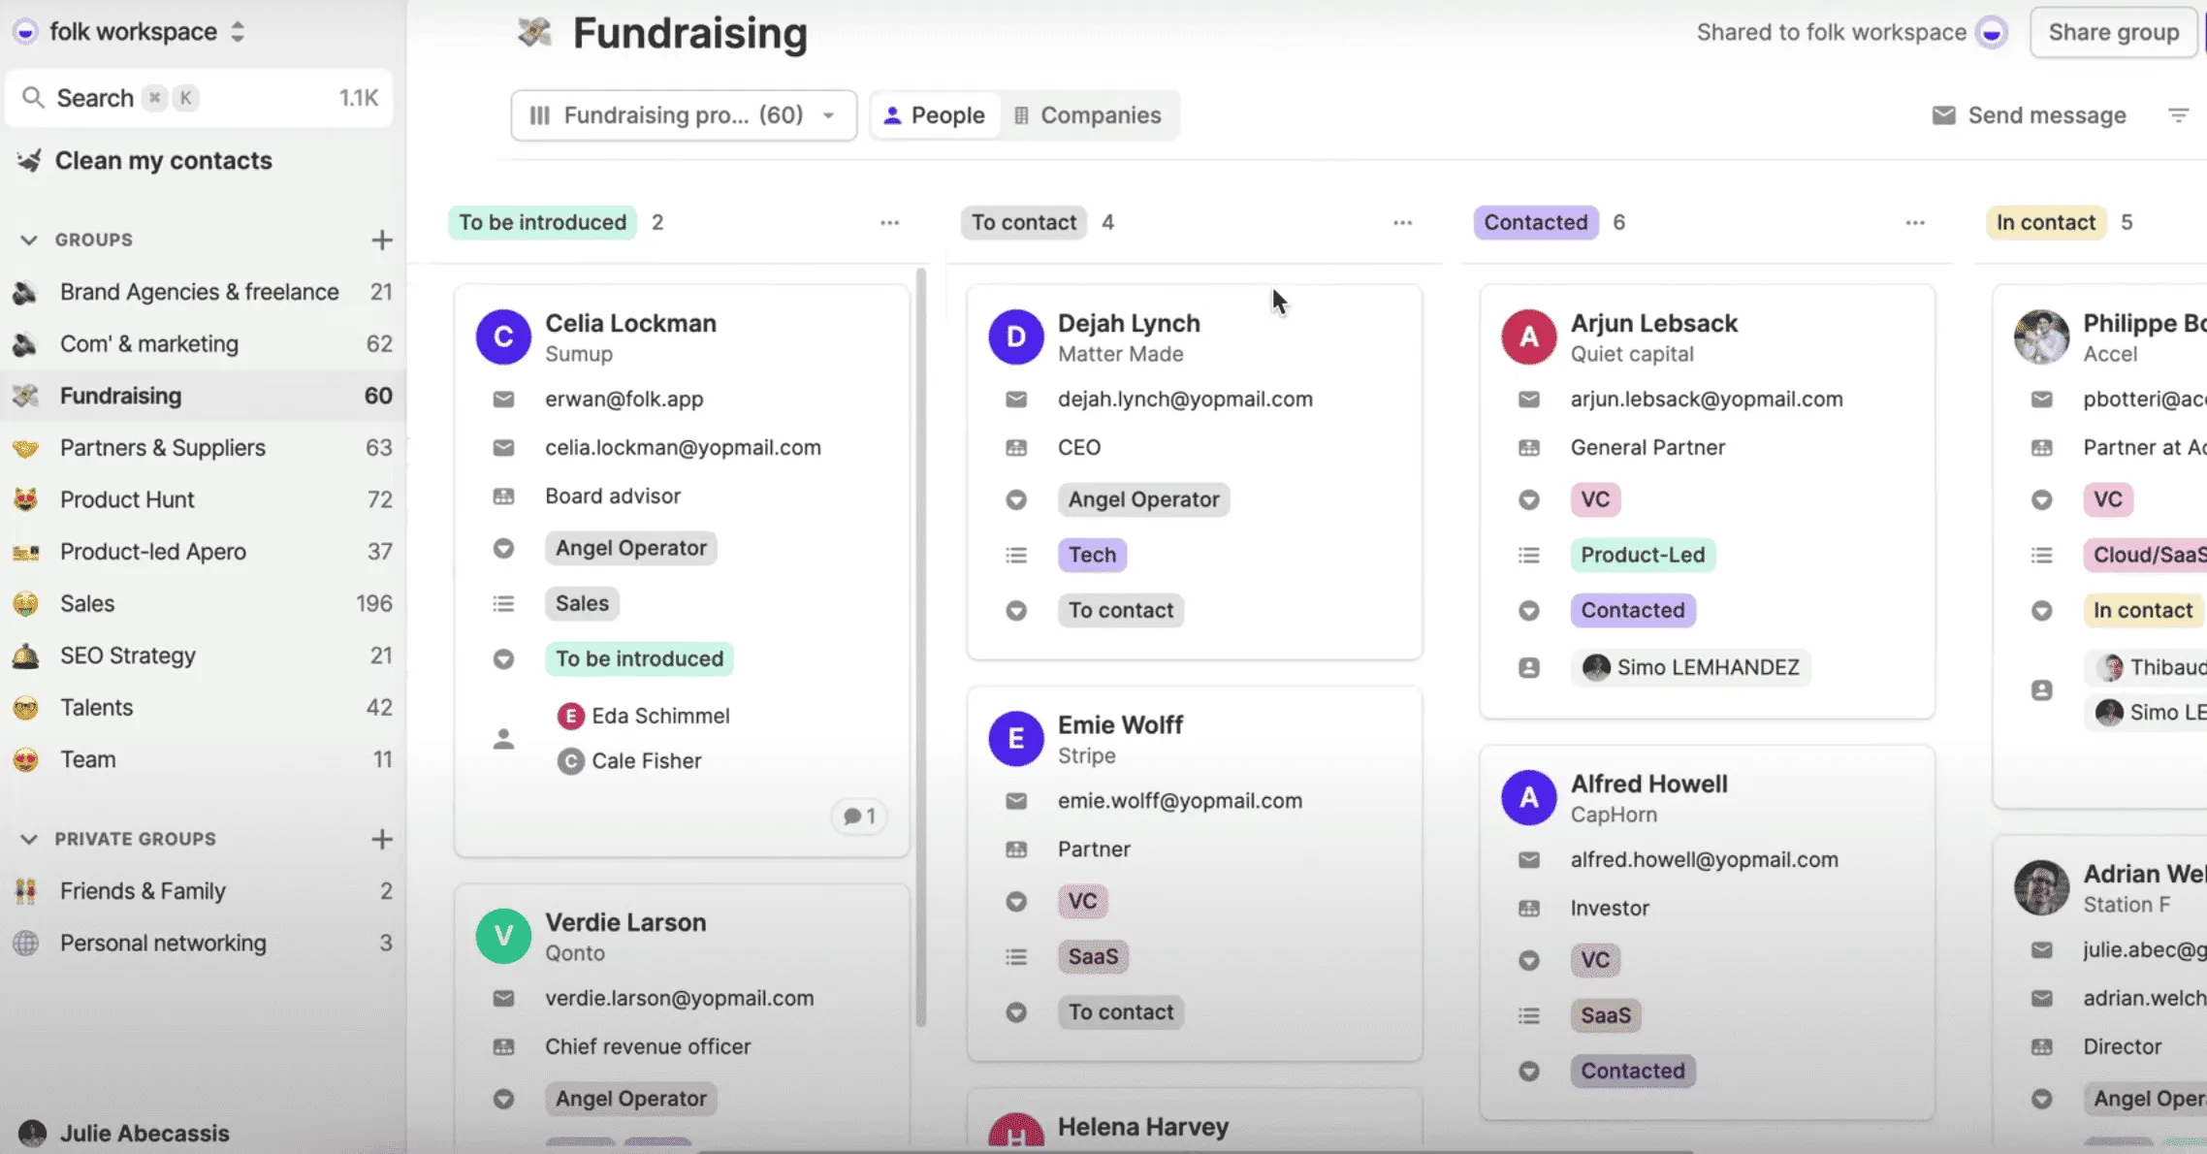Click Arjun Lebsack's red A avatar
This screenshot has width=2207, height=1154.
pos(1529,337)
